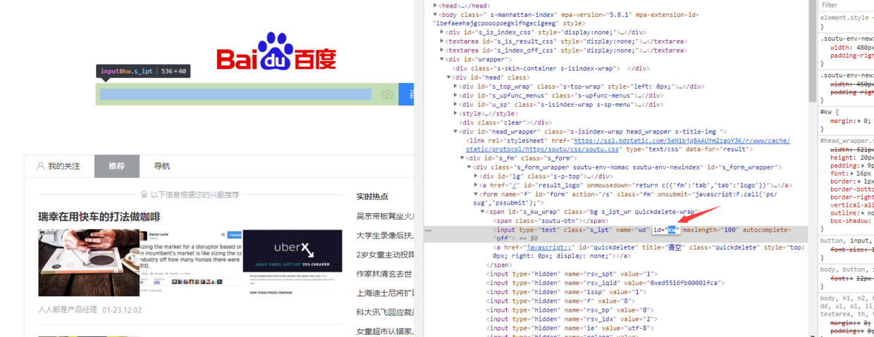Collapse the span s_kw_wrap node
Screen dimensions: 874x337
(484, 212)
